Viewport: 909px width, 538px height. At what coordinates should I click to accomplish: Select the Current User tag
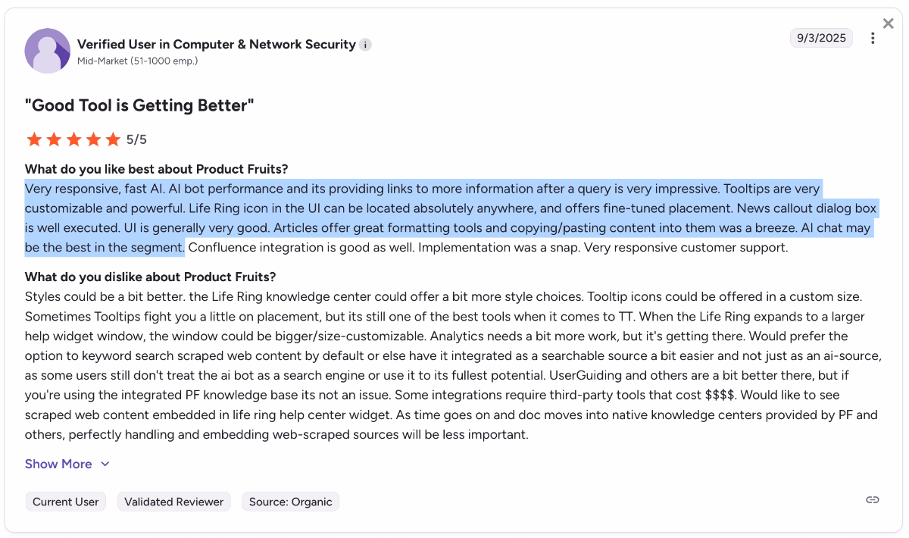[65, 501]
